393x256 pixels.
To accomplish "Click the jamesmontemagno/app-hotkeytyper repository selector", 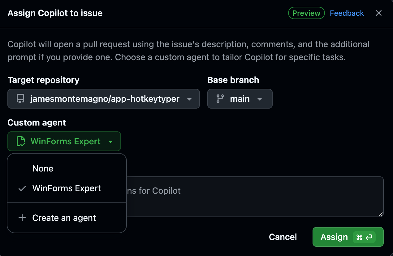I will tap(104, 99).
